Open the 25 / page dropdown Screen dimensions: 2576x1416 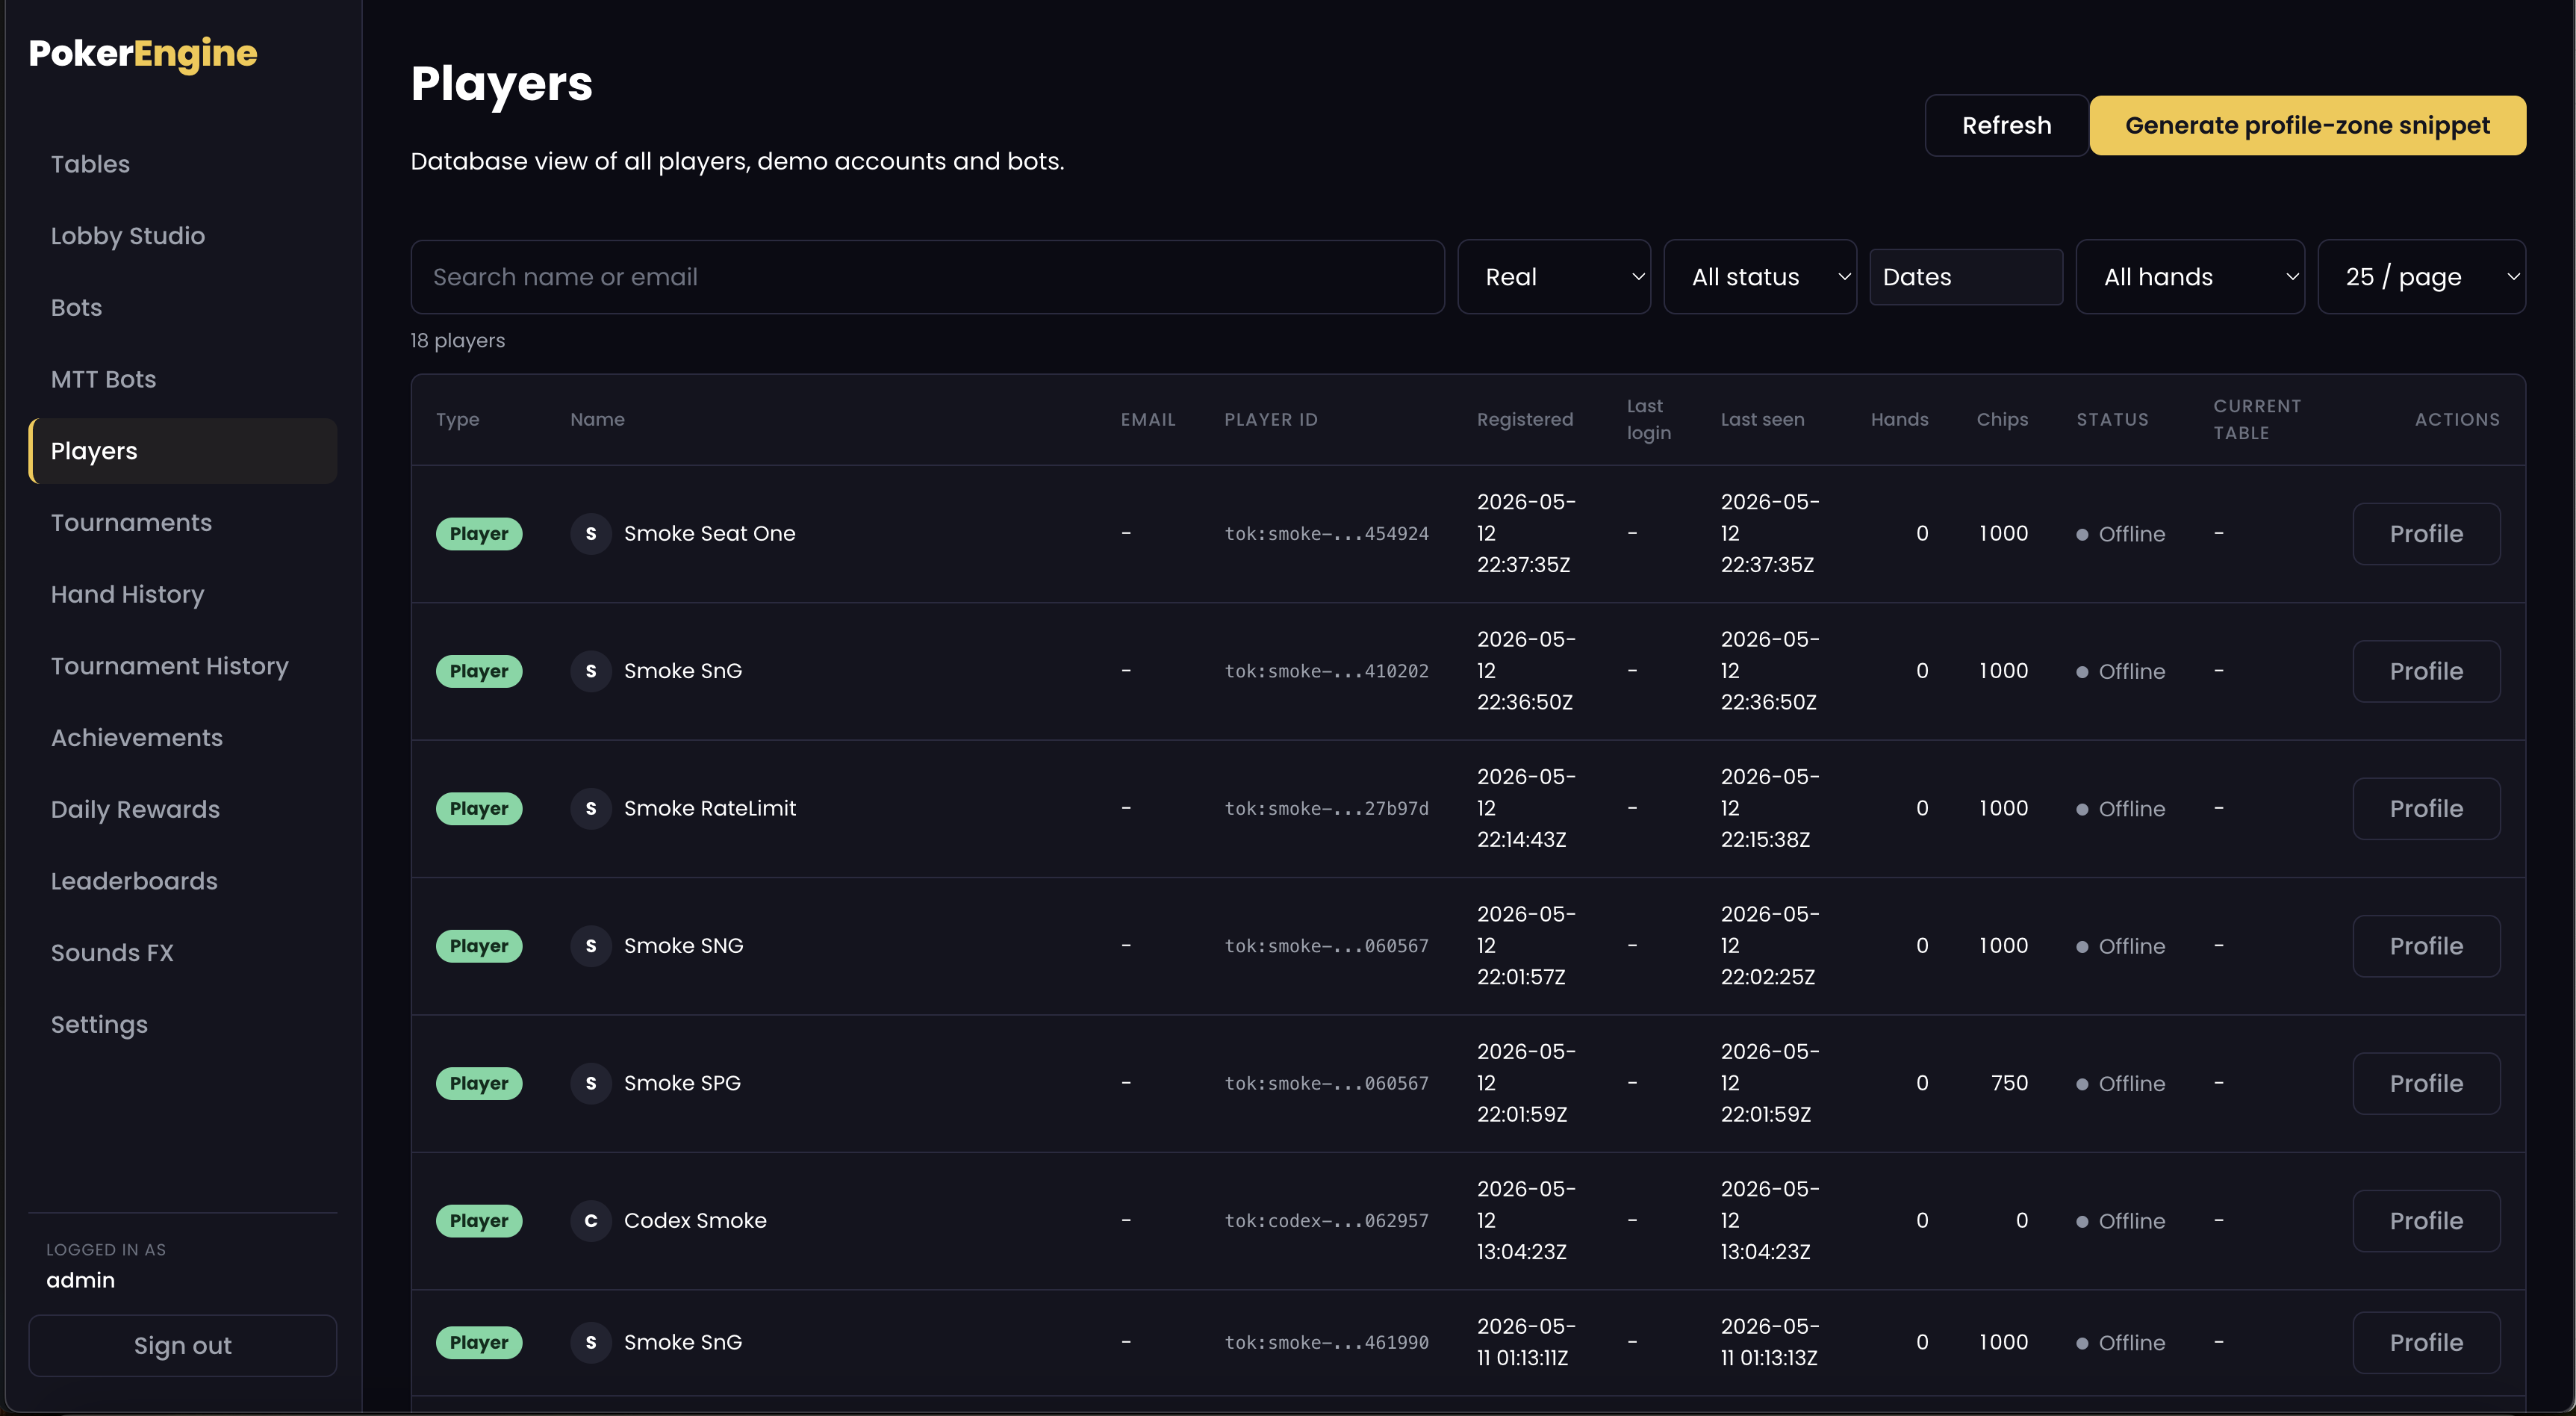[2421, 277]
